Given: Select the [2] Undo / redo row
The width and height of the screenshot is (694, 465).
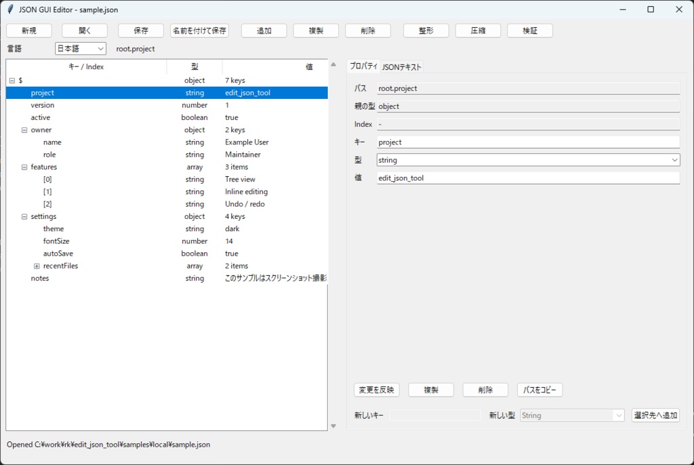Looking at the screenshot, I should (167, 204).
